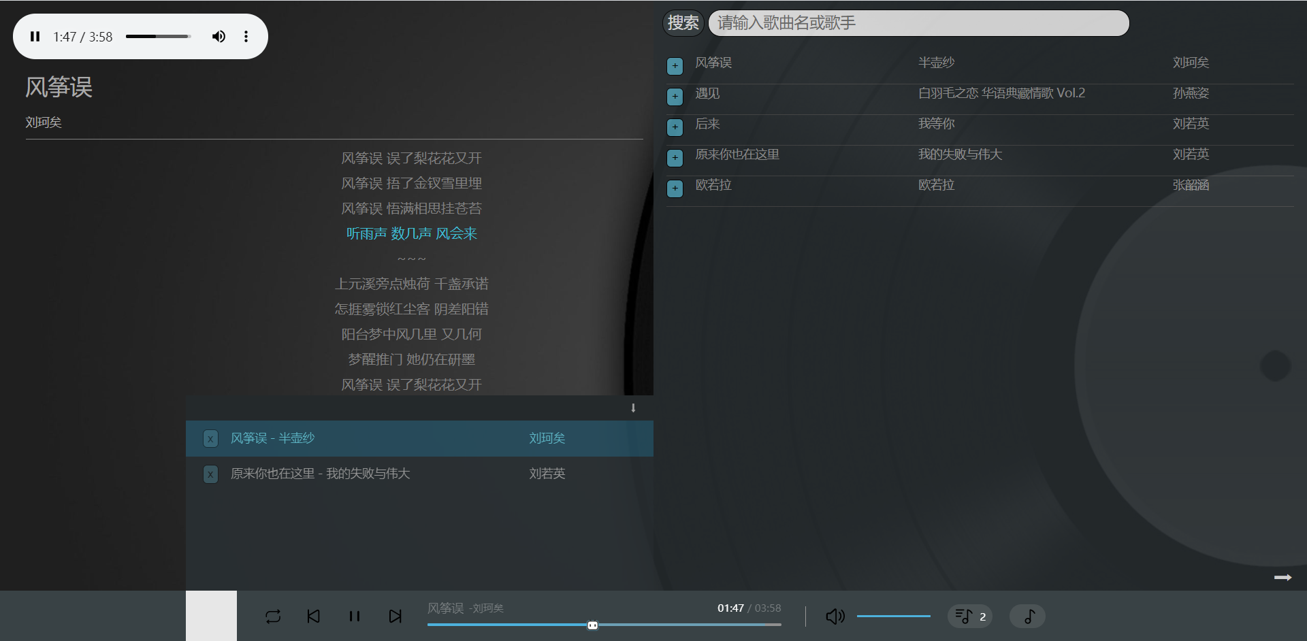
Task: Toggle the playlist queue showing 2
Action: [970, 617]
